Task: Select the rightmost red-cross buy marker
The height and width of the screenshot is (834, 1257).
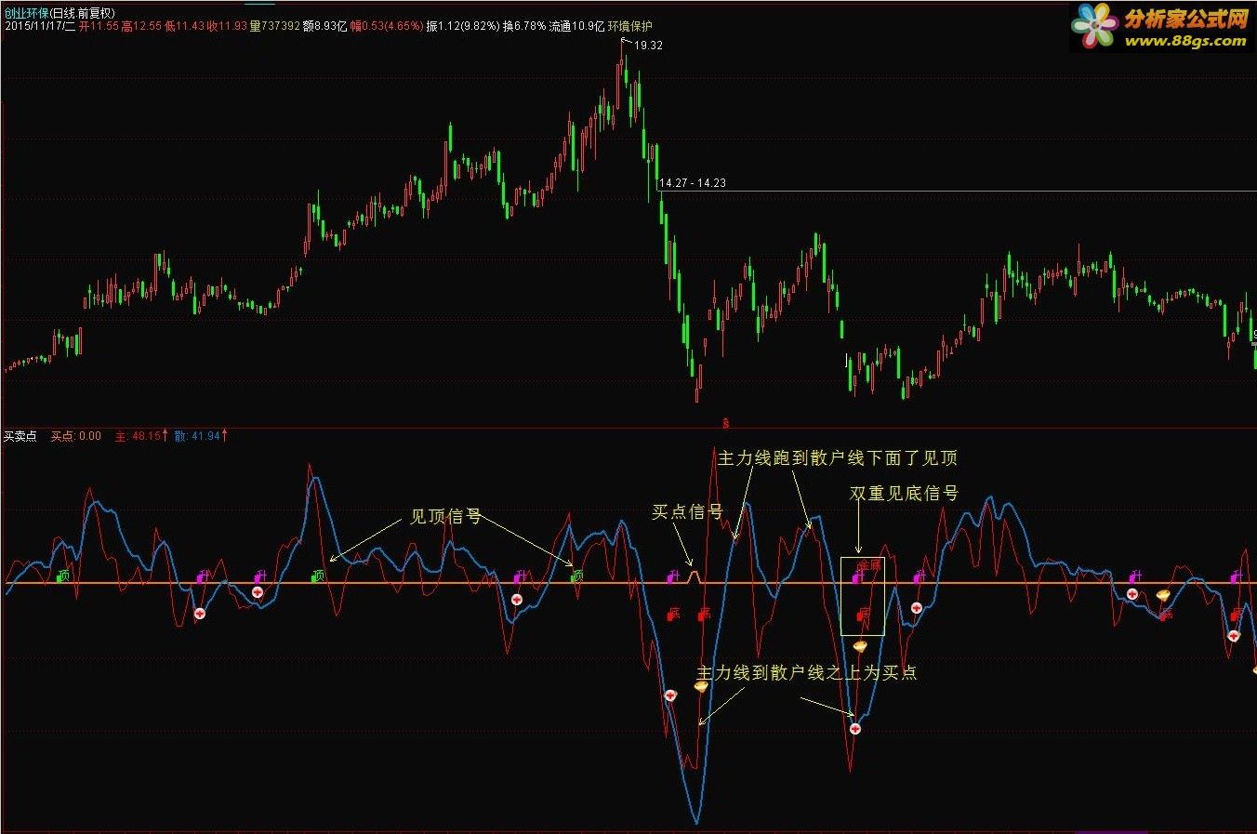Action: pyautogui.click(x=1234, y=636)
